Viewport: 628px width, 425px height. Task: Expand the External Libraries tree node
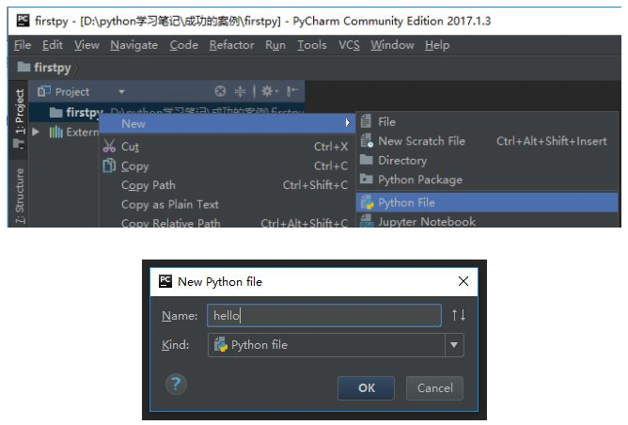click(35, 132)
